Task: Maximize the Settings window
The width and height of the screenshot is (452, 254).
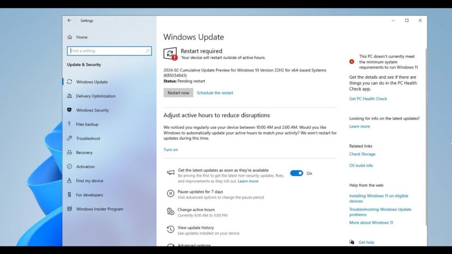Action: [407, 20]
